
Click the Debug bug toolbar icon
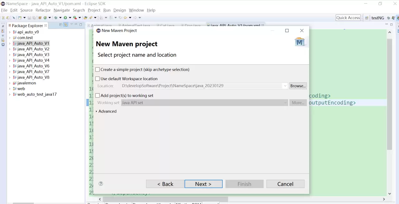click(56, 18)
